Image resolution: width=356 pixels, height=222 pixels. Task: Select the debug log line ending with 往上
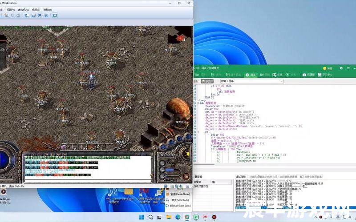(271, 186)
